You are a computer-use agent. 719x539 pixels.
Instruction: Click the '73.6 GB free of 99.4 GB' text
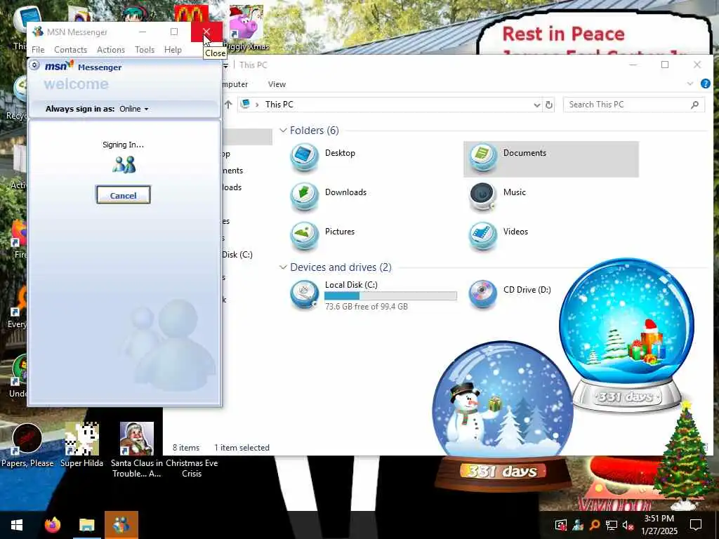367,307
